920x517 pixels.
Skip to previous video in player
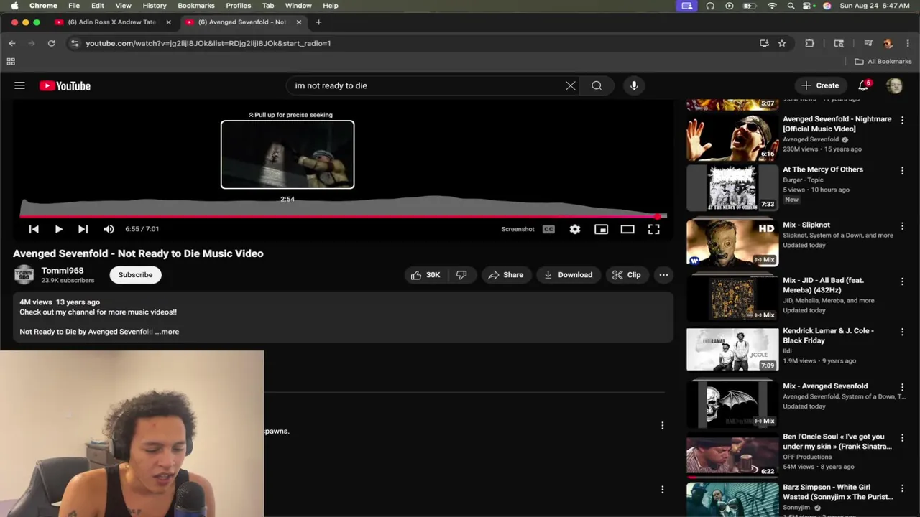pyautogui.click(x=34, y=229)
